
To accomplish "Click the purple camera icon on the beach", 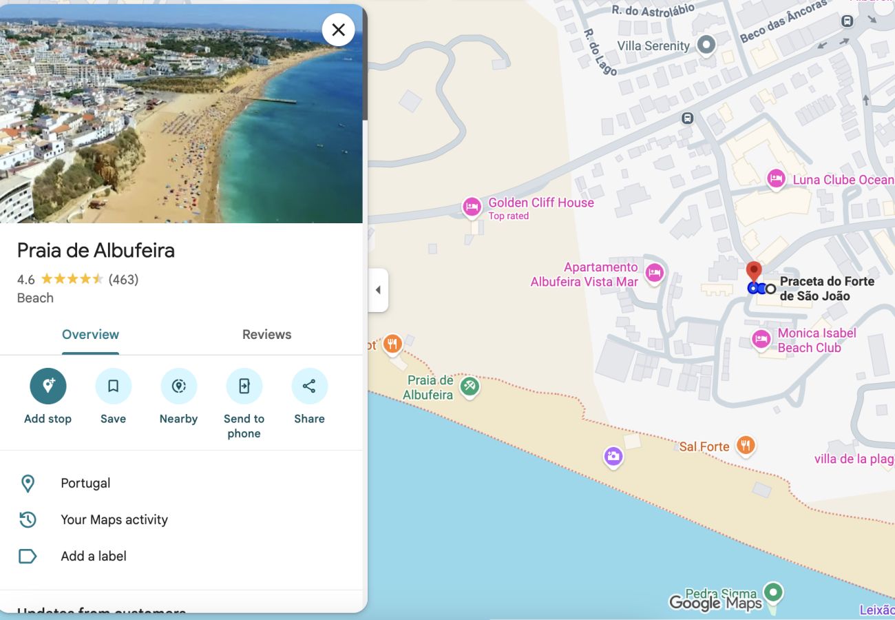I will coord(613,457).
